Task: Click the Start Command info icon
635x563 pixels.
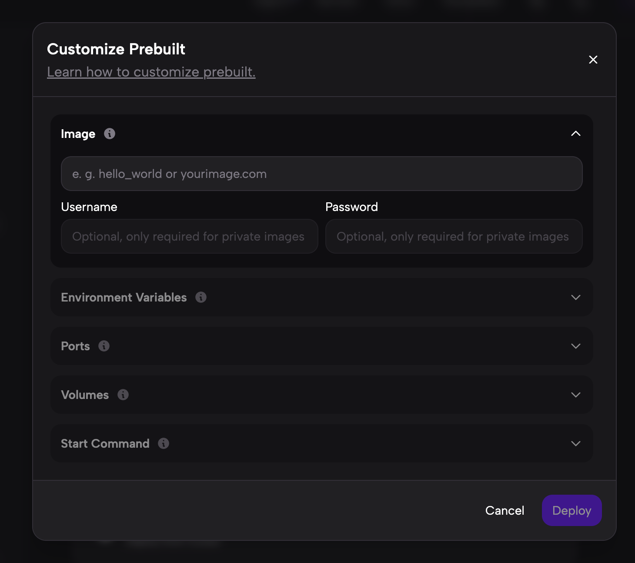Action: tap(164, 443)
